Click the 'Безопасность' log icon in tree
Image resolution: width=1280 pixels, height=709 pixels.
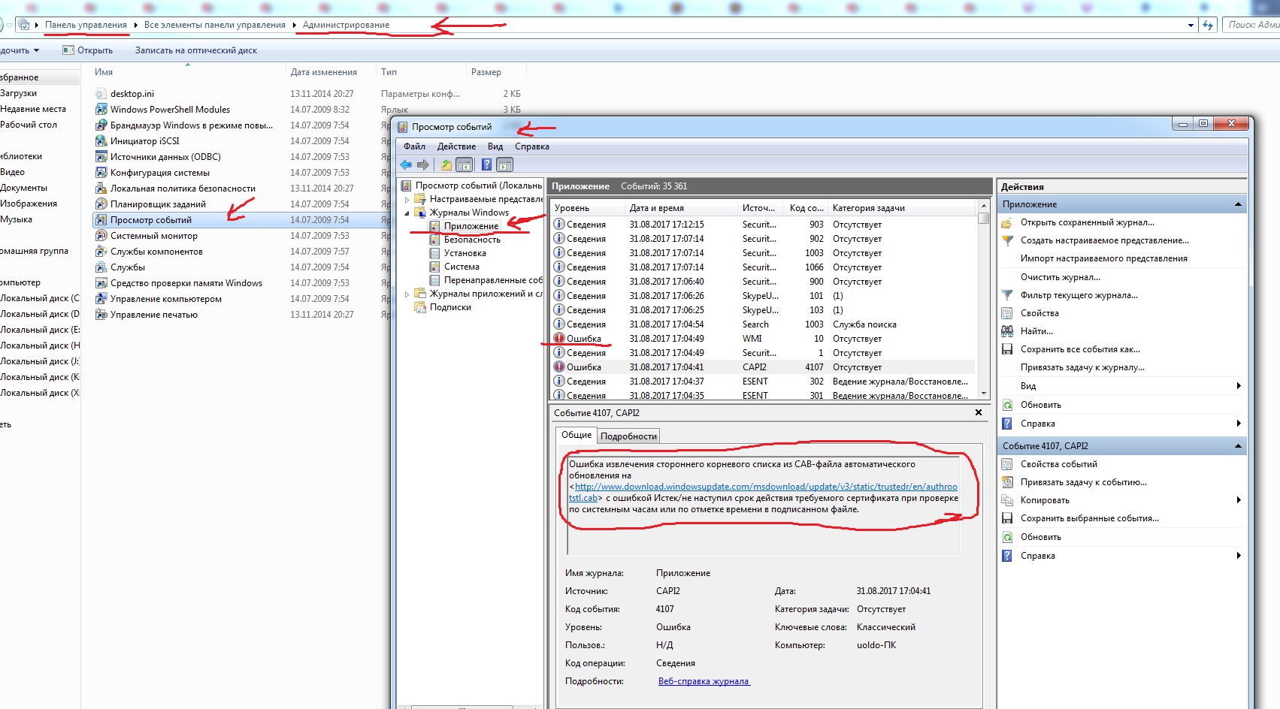pyautogui.click(x=434, y=240)
